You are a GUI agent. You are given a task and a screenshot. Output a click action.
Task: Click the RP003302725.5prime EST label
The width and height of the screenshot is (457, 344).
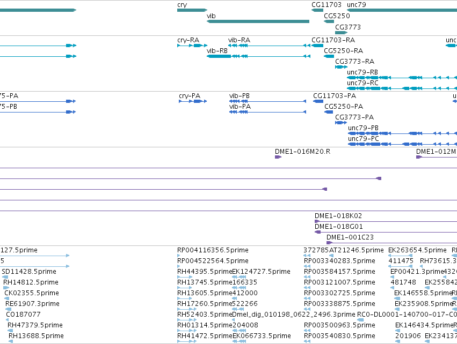coord(339,294)
